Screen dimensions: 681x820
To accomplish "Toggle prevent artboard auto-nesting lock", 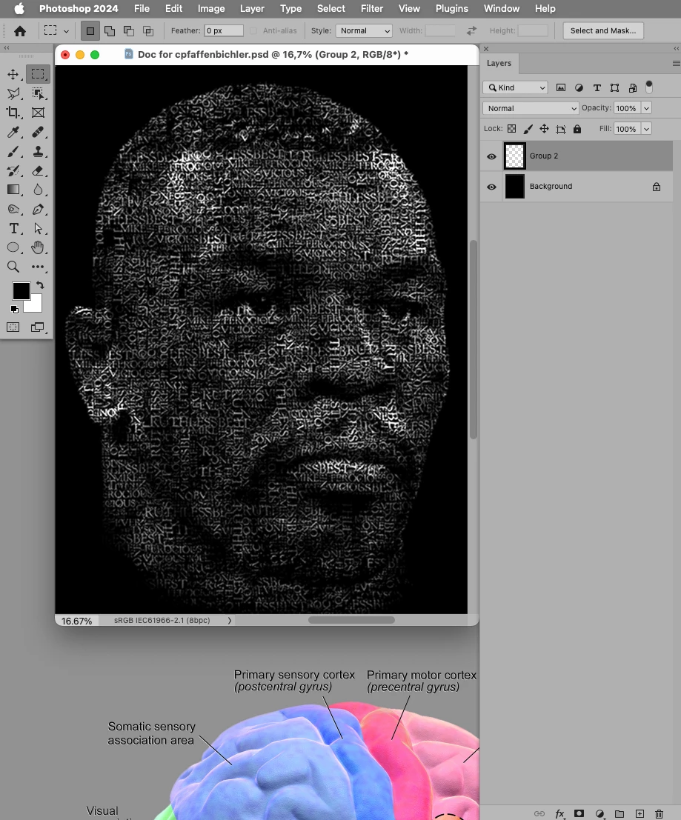I will pyautogui.click(x=561, y=129).
